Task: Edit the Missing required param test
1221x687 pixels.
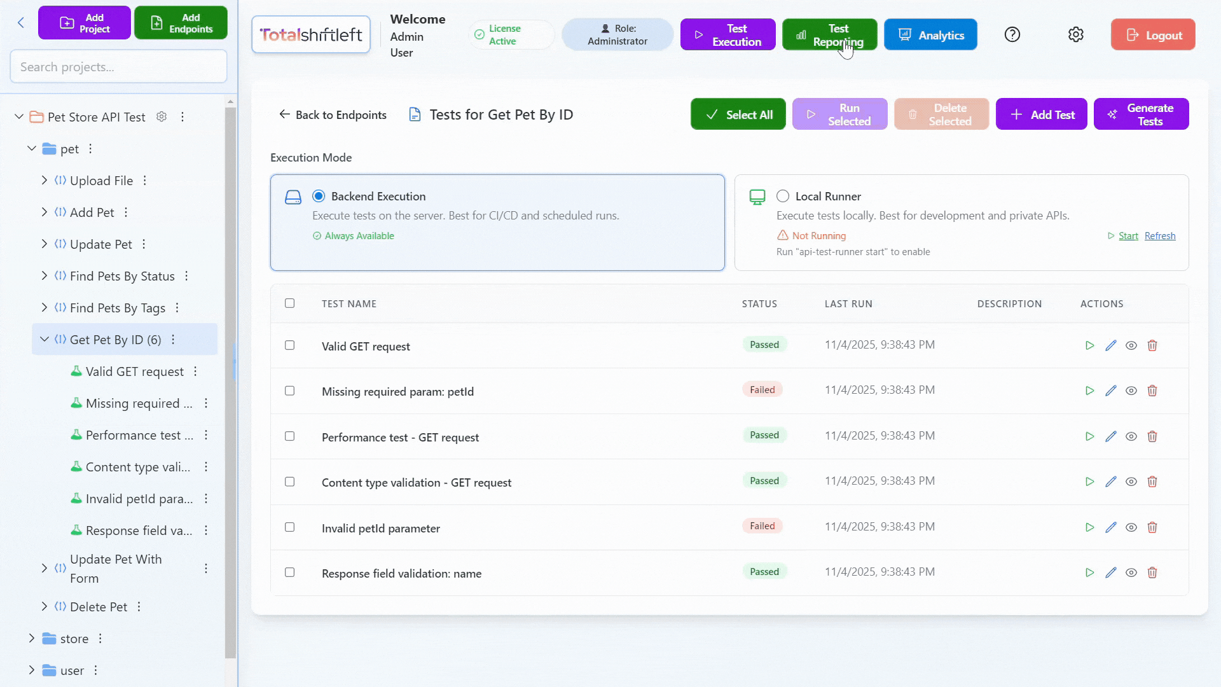Action: (x=1110, y=391)
